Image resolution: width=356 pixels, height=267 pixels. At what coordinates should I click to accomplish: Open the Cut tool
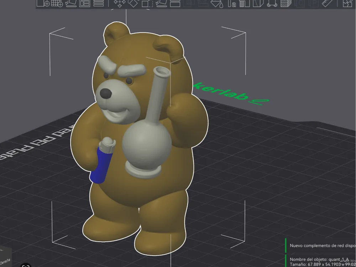(x=175, y=3)
